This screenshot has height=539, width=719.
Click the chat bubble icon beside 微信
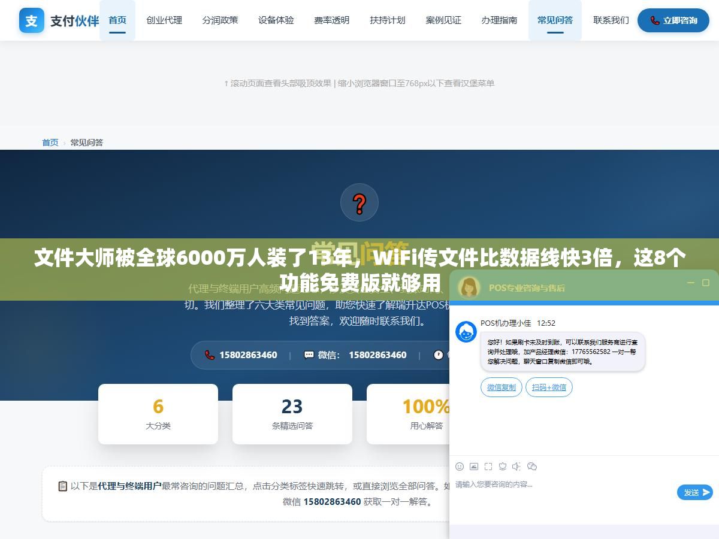pyautogui.click(x=309, y=355)
